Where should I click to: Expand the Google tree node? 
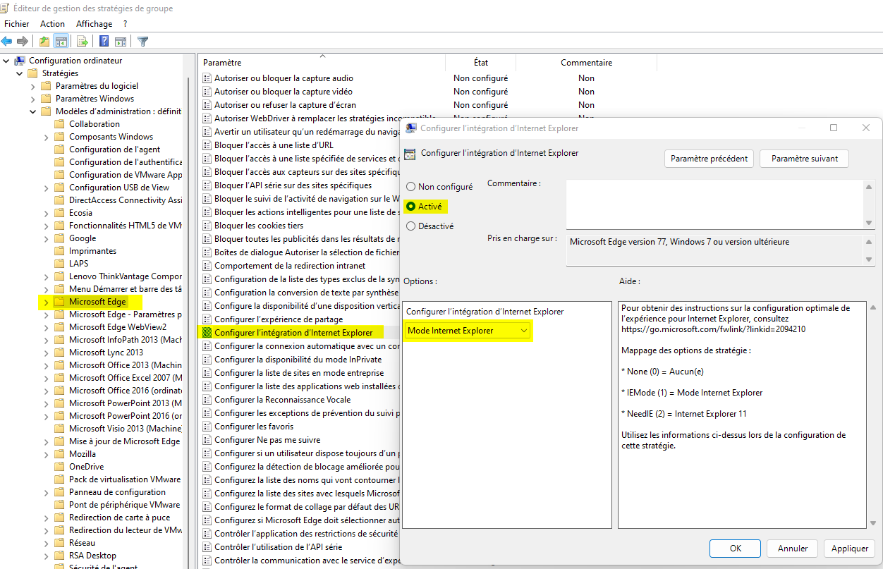(x=46, y=238)
